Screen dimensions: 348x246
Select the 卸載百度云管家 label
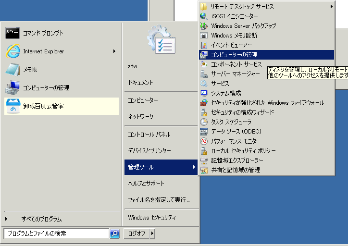coord(43,106)
